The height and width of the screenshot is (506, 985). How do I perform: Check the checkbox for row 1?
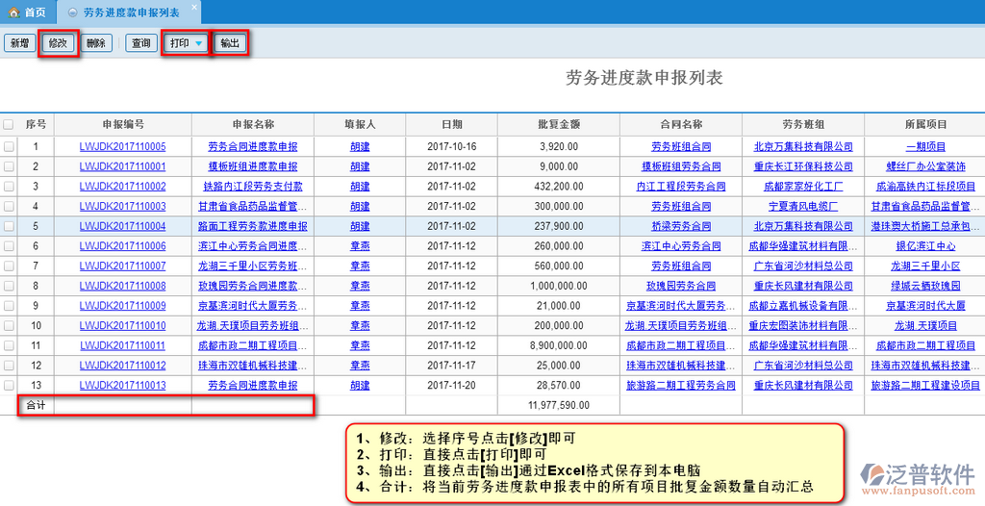(x=9, y=146)
